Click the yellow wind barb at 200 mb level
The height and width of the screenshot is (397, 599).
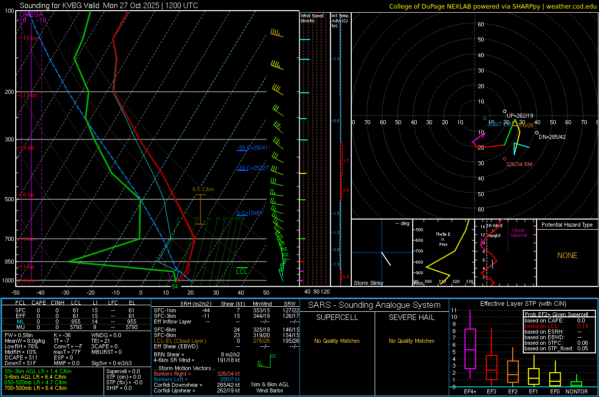point(278,90)
